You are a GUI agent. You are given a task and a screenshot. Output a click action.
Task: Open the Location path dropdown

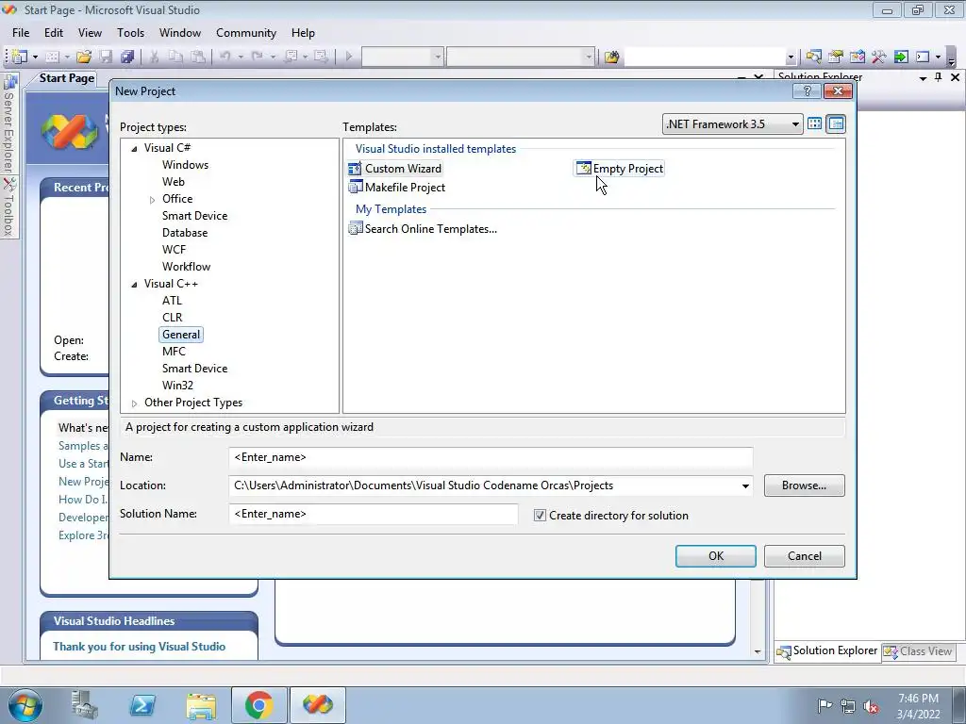tap(745, 485)
